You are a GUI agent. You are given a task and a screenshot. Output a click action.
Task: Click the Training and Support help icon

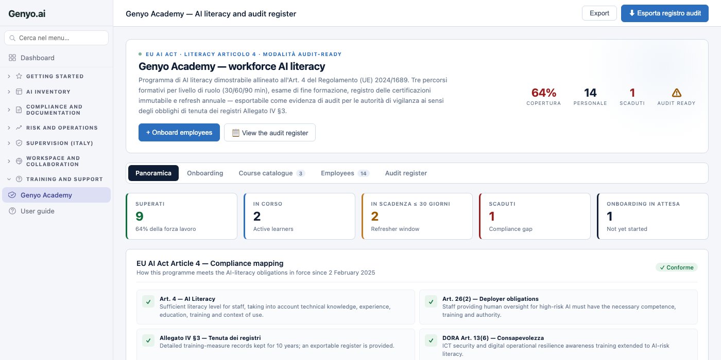(19, 179)
